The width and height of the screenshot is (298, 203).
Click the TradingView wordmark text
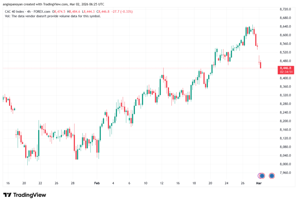coord(29,195)
